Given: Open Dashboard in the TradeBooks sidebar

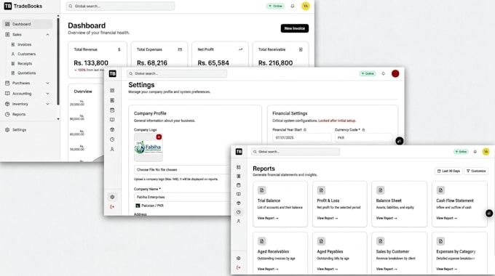Looking at the screenshot, I should pos(27,24).
